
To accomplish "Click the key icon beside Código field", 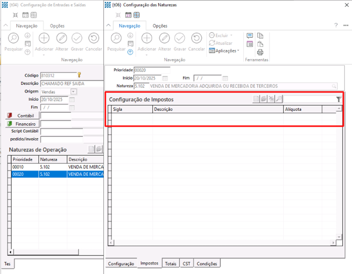I will (x=79, y=75).
